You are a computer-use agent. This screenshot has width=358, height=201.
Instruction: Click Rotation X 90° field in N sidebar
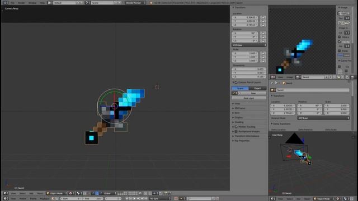tap(245, 33)
